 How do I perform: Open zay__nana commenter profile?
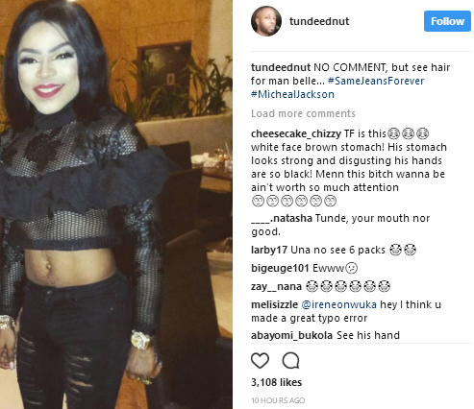coord(276,286)
